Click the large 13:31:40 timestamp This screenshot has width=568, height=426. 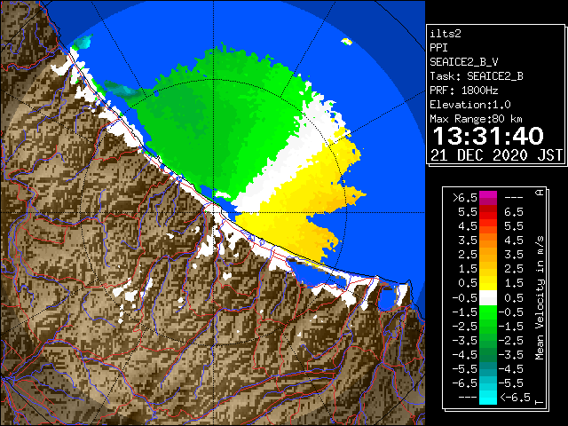click(x=488, y=136)
